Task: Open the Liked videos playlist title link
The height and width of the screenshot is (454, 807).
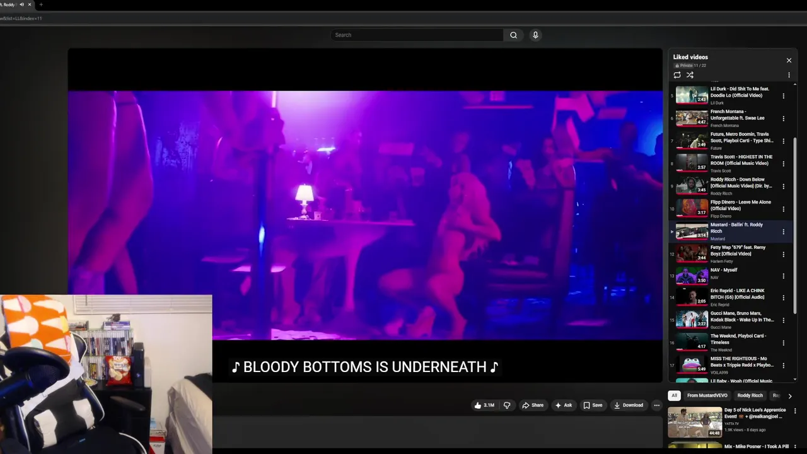Action: point(690,57)
